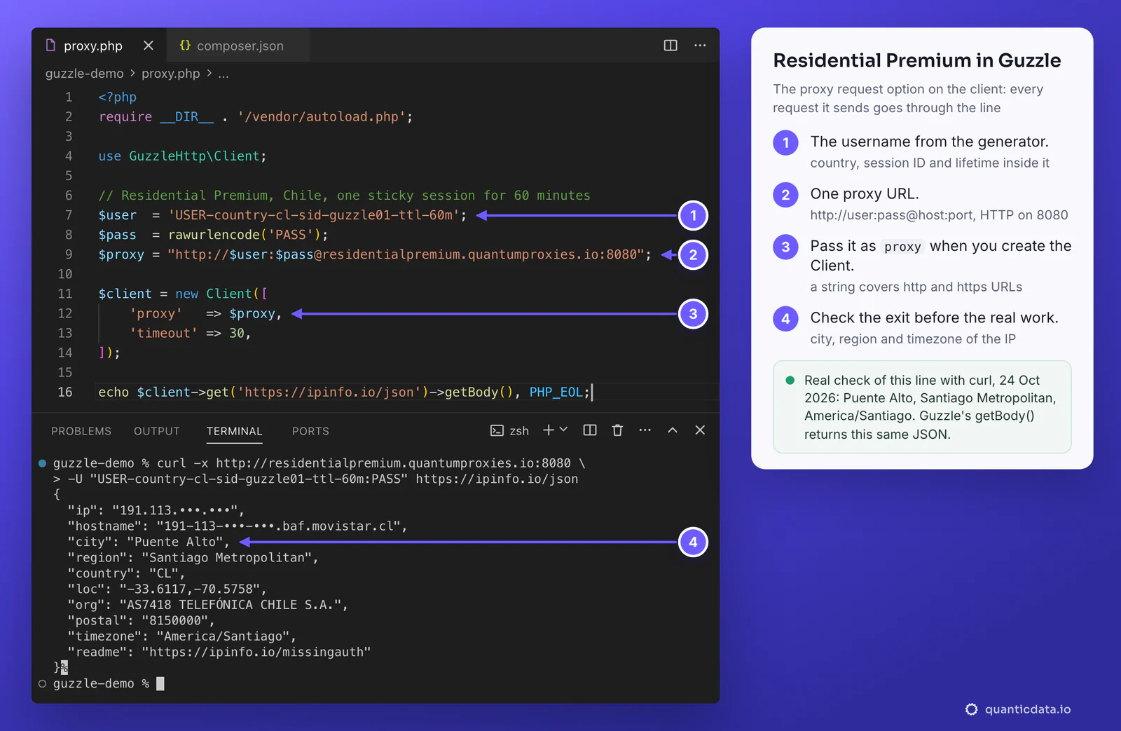
Task: Open the terminal launch profile dropdown chevron
Action: coord(563,430)
